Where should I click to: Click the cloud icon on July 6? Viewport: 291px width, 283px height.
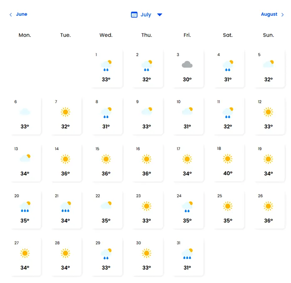pyautogui.click(x=25, y=112)
